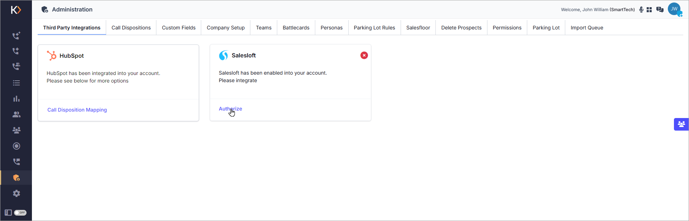Click the HubSpot card title

coord(72,56)
